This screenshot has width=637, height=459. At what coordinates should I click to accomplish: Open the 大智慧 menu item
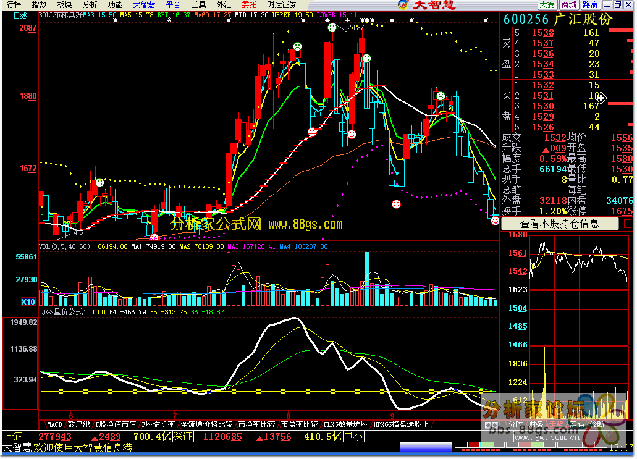point(144,5)
